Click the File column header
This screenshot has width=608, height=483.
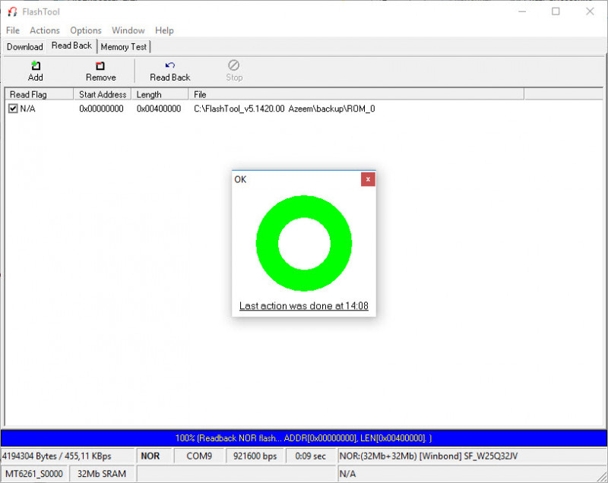(356, 94)
